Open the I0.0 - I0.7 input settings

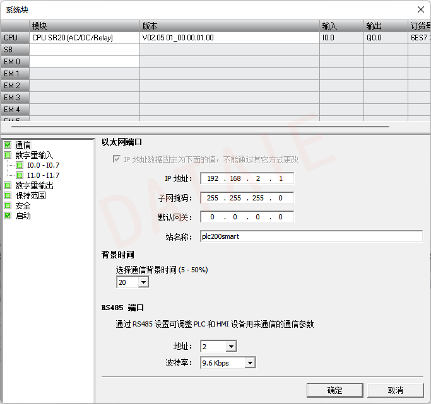43,165
